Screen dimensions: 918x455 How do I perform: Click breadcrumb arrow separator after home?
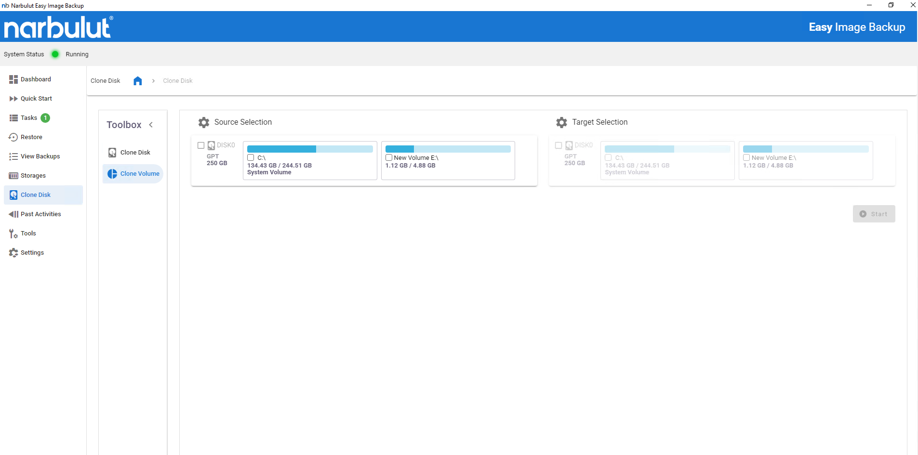coord(153,81)
